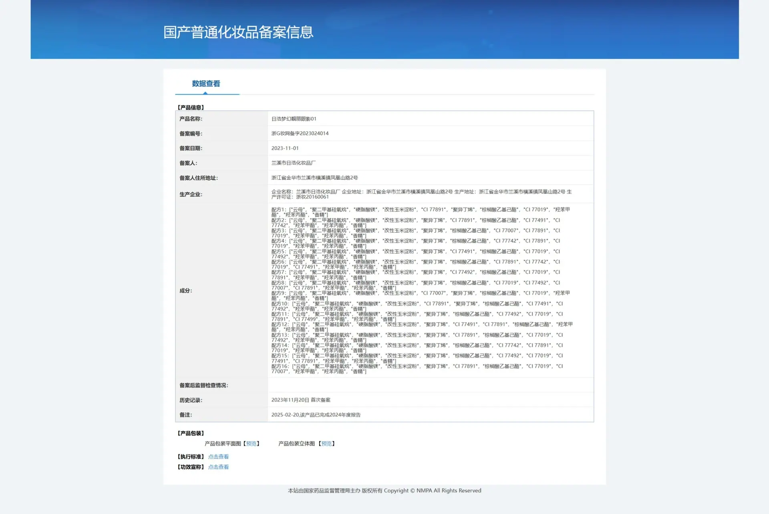Click the 生产企业 details text
Screen dimensions: 769x514
pos(421,194)
